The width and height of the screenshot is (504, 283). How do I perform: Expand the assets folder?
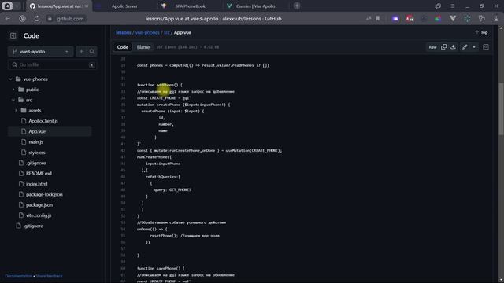[16, 110]
